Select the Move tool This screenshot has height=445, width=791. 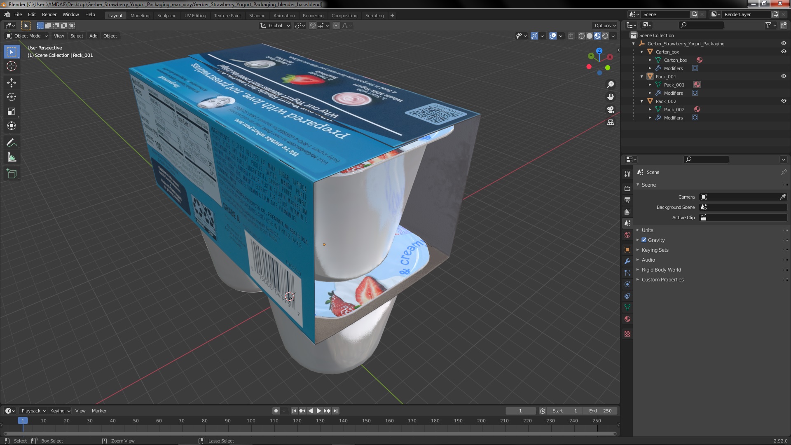pyautogui.click(x=12, y=83)
